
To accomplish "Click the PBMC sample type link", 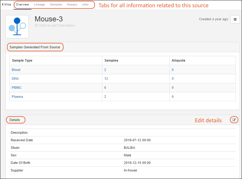I will (17, 88).
